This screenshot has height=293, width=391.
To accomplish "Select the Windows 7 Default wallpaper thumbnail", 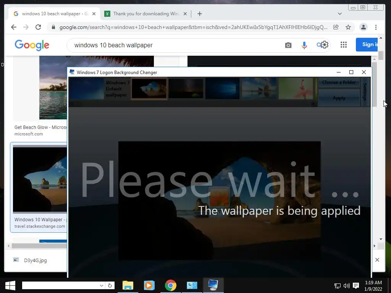I will [99, 89].
